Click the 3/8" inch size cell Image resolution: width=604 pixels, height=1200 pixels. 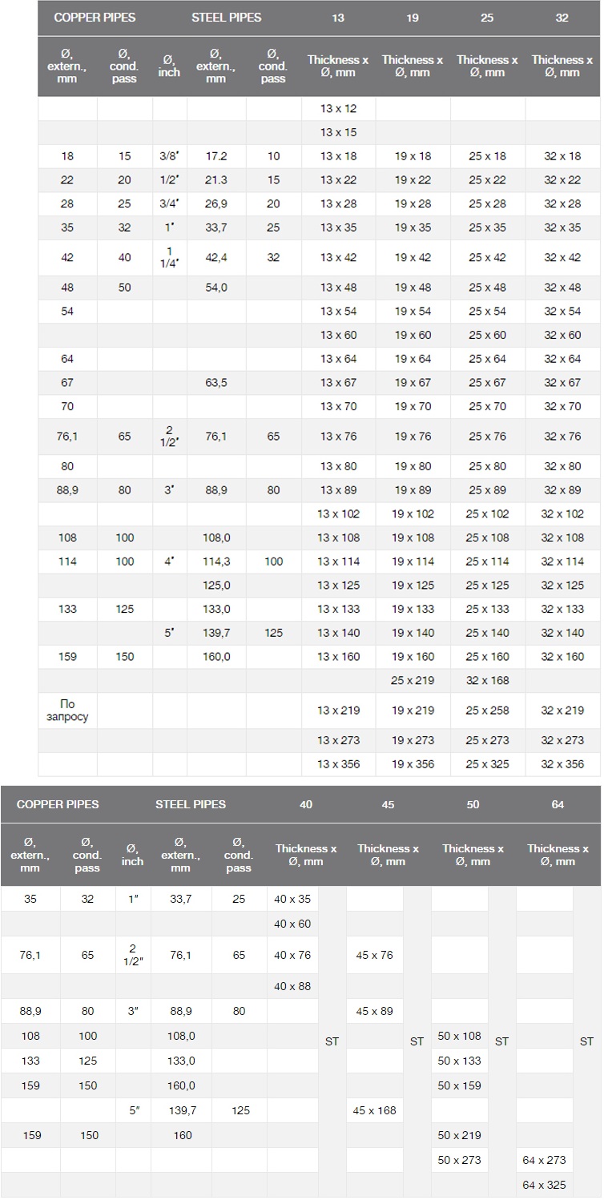pos(169,156)
